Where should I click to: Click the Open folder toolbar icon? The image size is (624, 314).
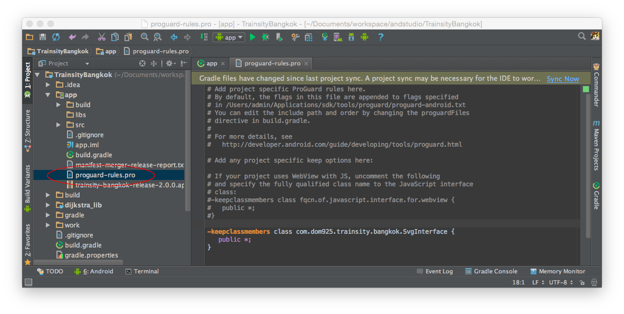tap(30, 37)
